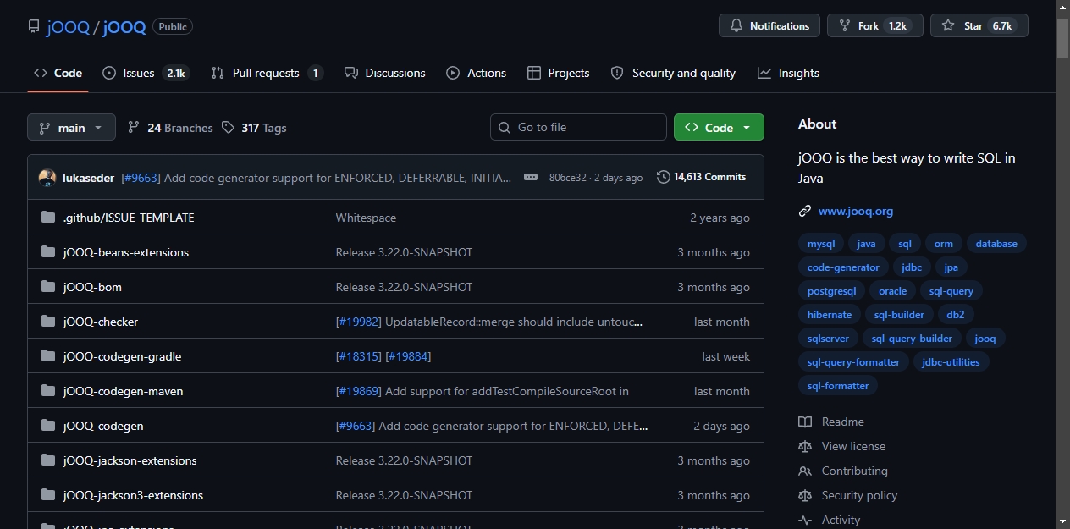
Task: Click folder icon next to jOOQ-jackson3-extensions
Action: [x=48, y=495]
